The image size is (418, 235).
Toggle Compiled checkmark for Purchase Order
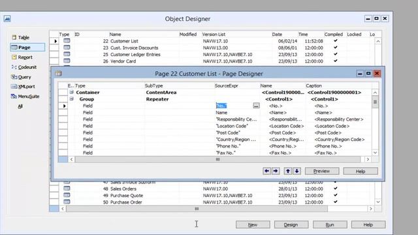click(335, 202)
